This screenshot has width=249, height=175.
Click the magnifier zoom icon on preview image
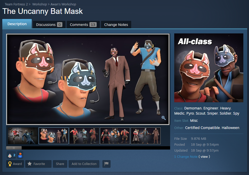click(164, 118)
